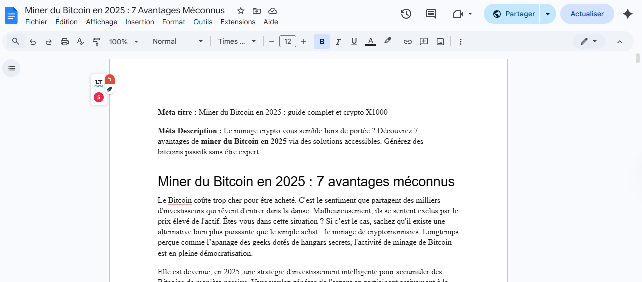
Task: Insert image from toolbar
Action: click(440, 42)
